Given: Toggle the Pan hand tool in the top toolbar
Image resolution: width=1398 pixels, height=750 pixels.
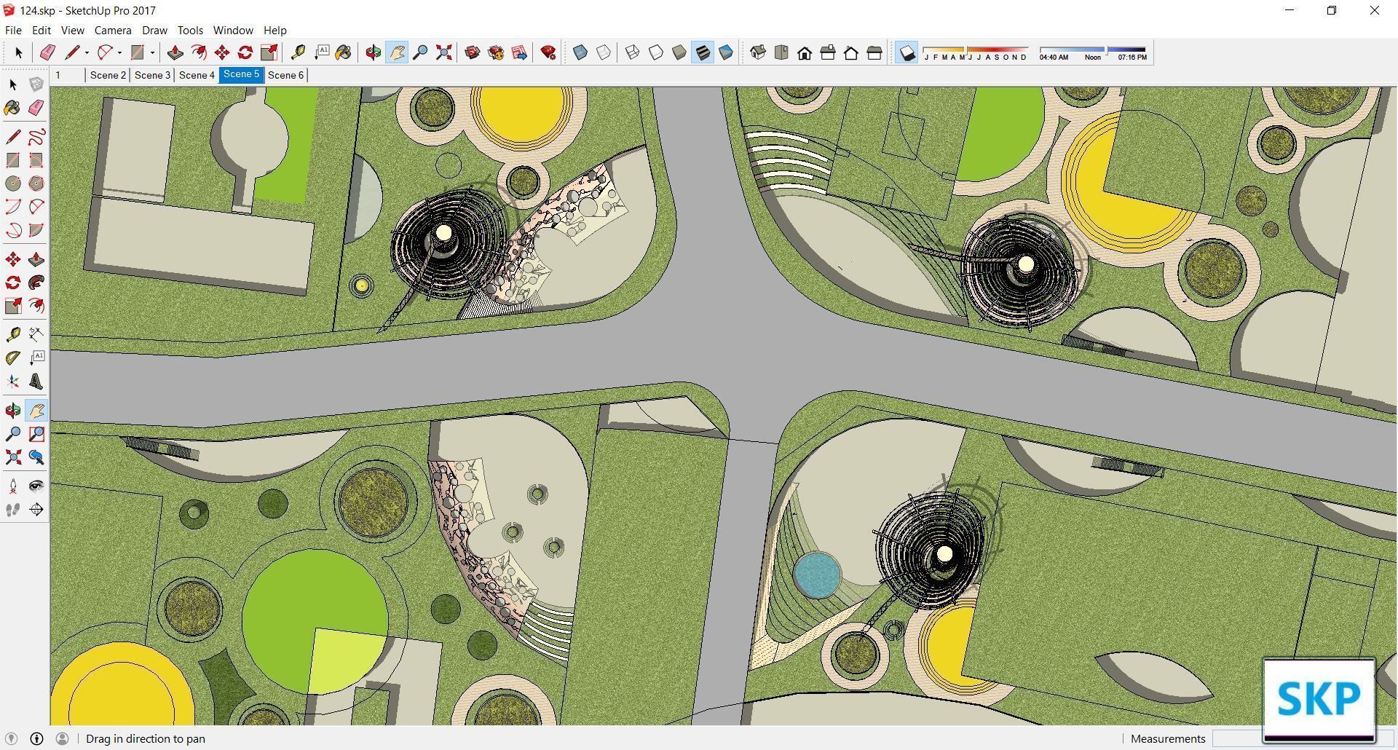Looking at the screenshot, I should (x=396, y=52).
